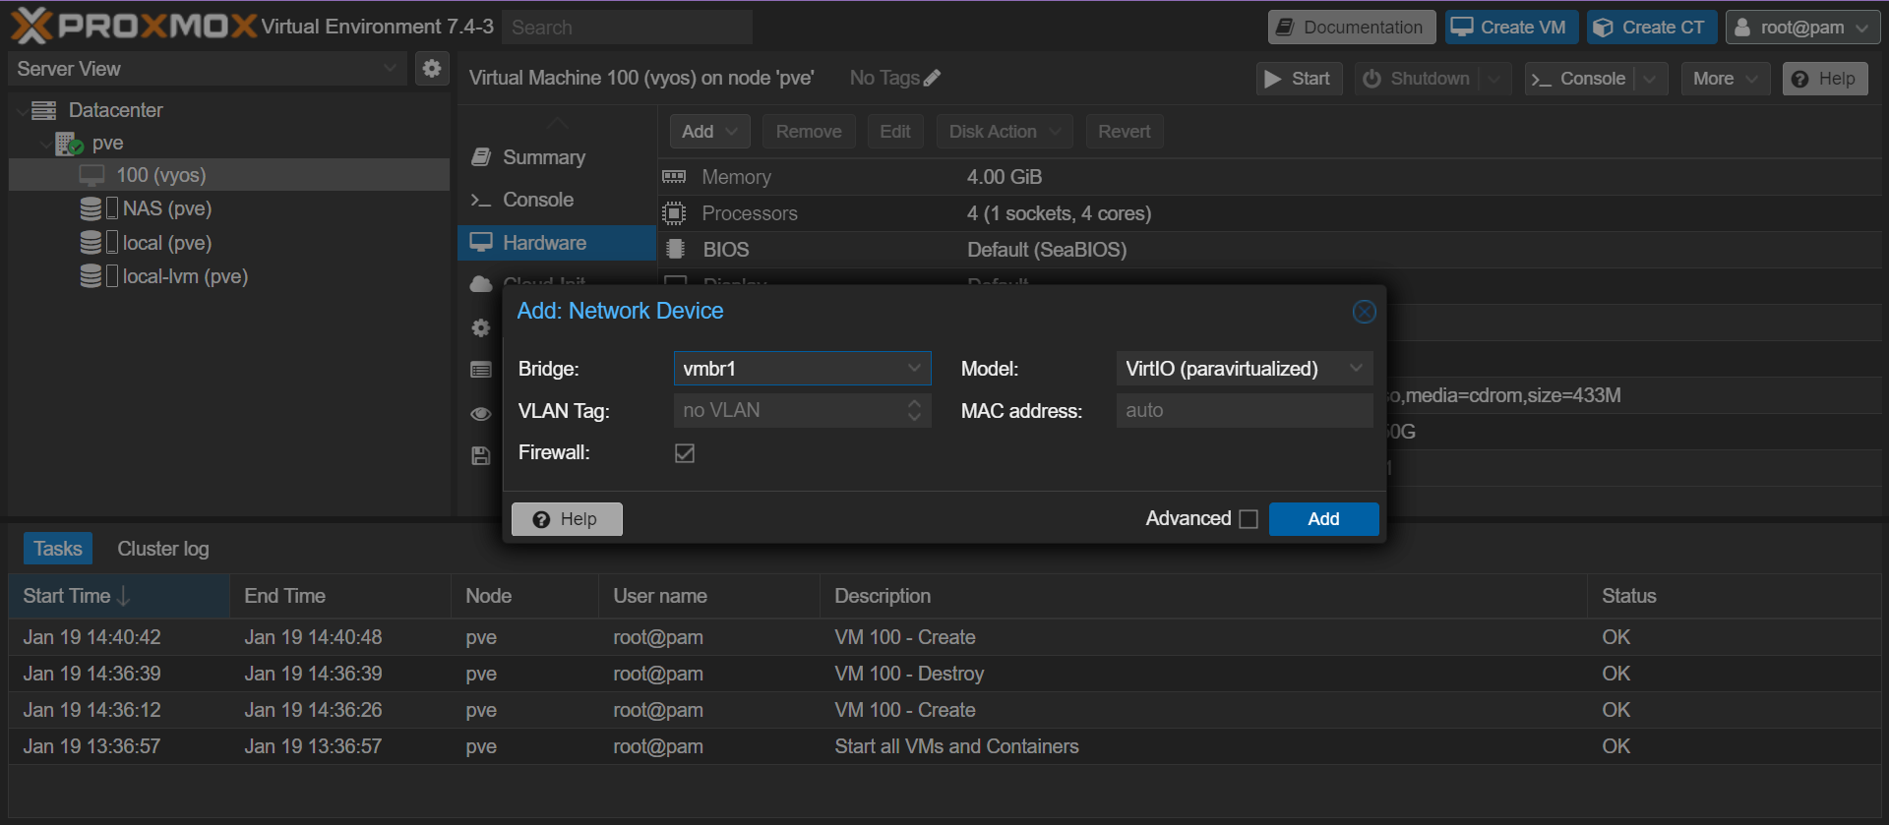This screenshot has width=1889, height=825.
Task: Open the Console dropdown arrow
Action: [x=1650, y=79]
